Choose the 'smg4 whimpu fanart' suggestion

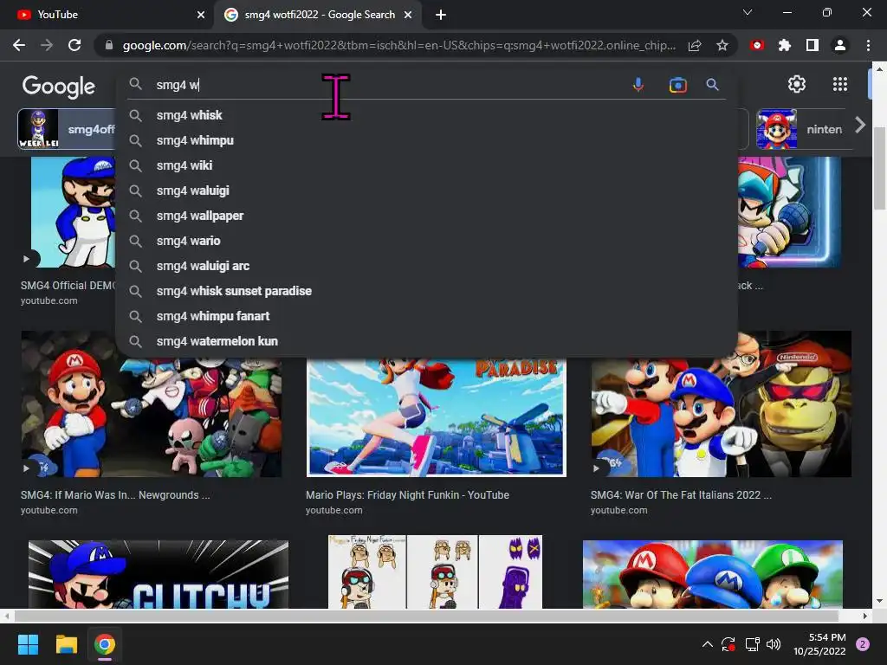pyautogui.click(x=426, y=316)
